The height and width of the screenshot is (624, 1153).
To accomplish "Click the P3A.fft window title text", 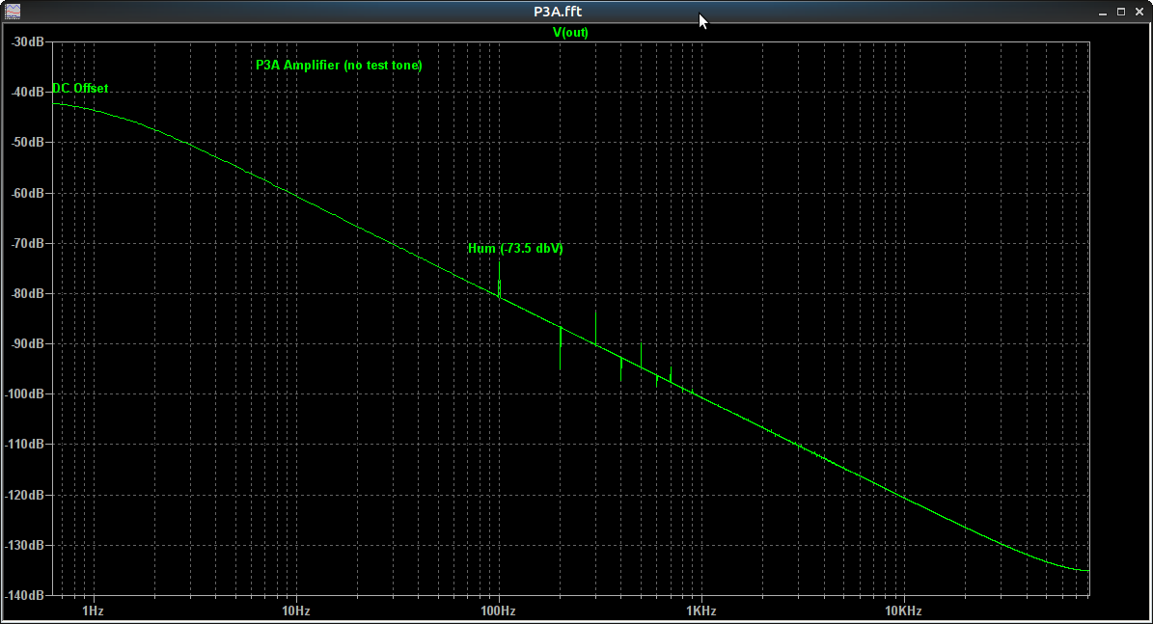I will click(x=558, y=12).
